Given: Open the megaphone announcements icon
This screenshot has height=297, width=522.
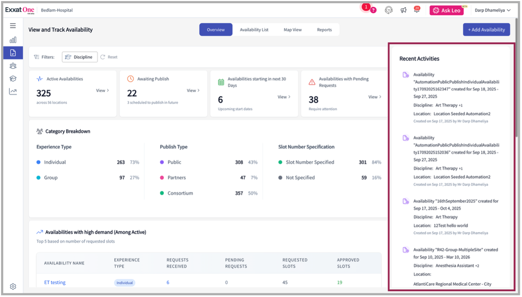Looking at the screenshot, I should pos(403,10).
